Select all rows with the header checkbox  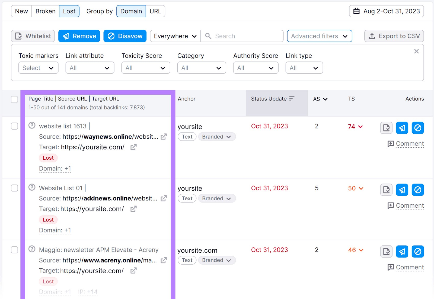point(14,99)
